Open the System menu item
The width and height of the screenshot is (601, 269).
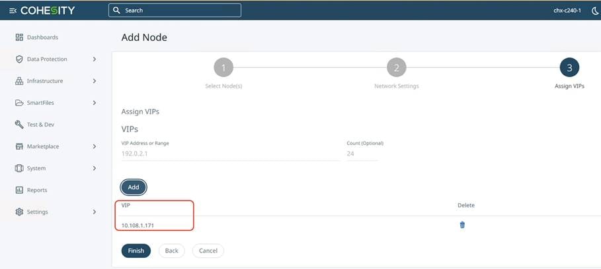click(36, 168)
